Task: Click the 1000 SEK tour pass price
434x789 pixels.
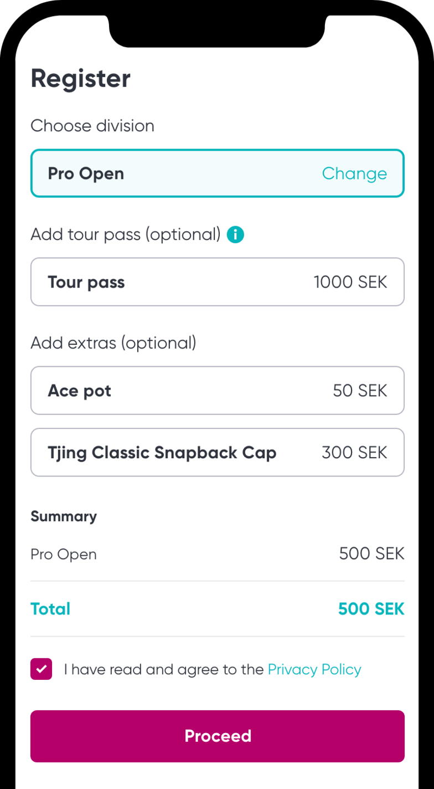Action: point(350,282)
